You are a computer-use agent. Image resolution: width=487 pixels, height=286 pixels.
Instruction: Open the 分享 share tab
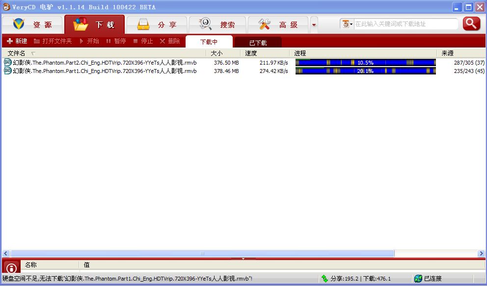tap(157, 24)
